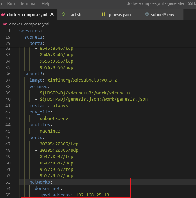Click port mapping 9557:9557/udp

coord(56,176)
